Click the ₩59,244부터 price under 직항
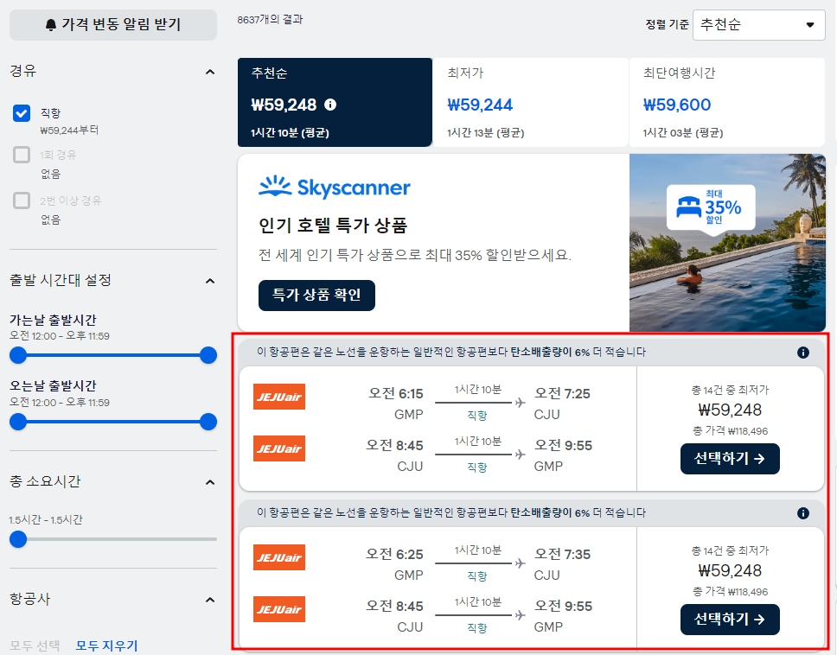Screen dimensions: 837x655 pyautogui.click(x=69, y=130)
